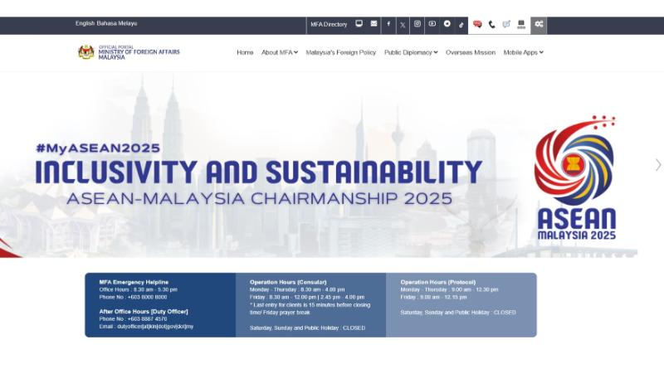Open the monitor icon beside MFA Directory
This screenshot has width=664, height=369.
click(359, 24)
